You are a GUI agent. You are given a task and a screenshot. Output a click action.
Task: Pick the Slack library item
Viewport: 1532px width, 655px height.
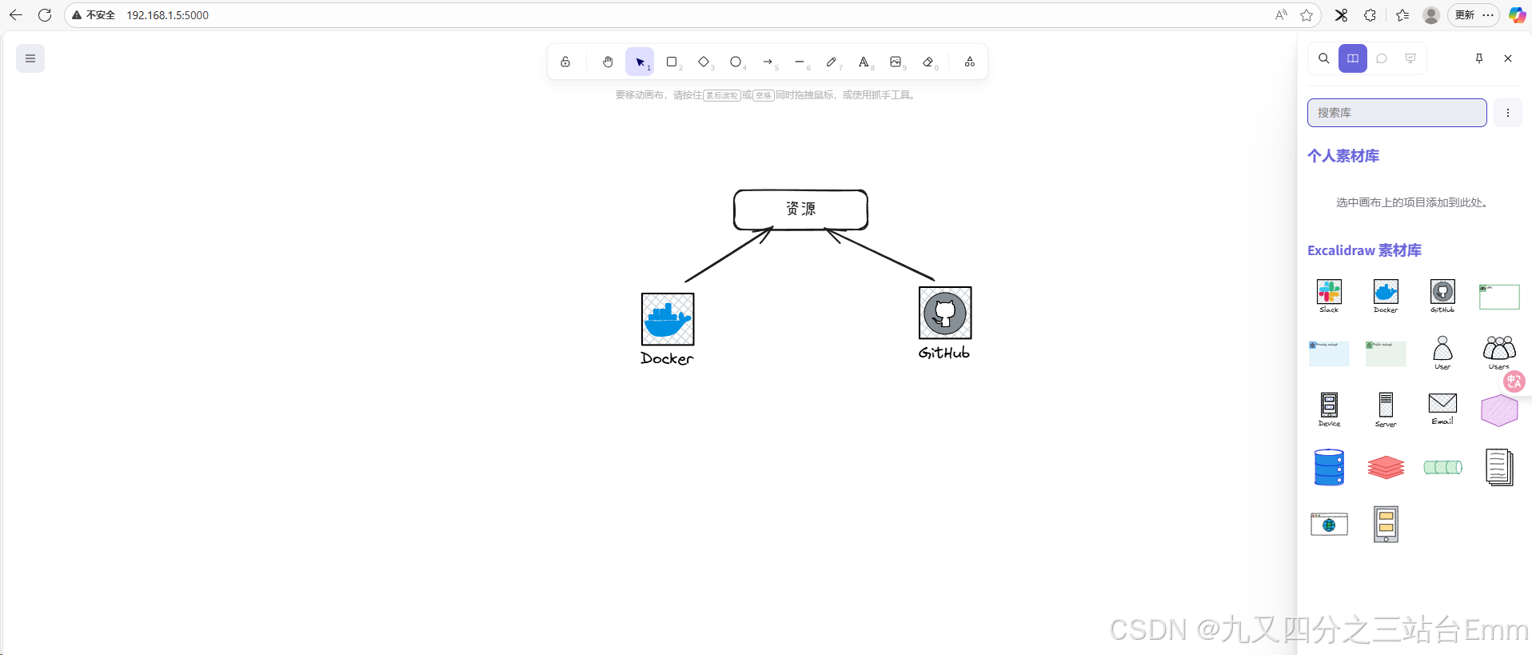(1329, 296)
